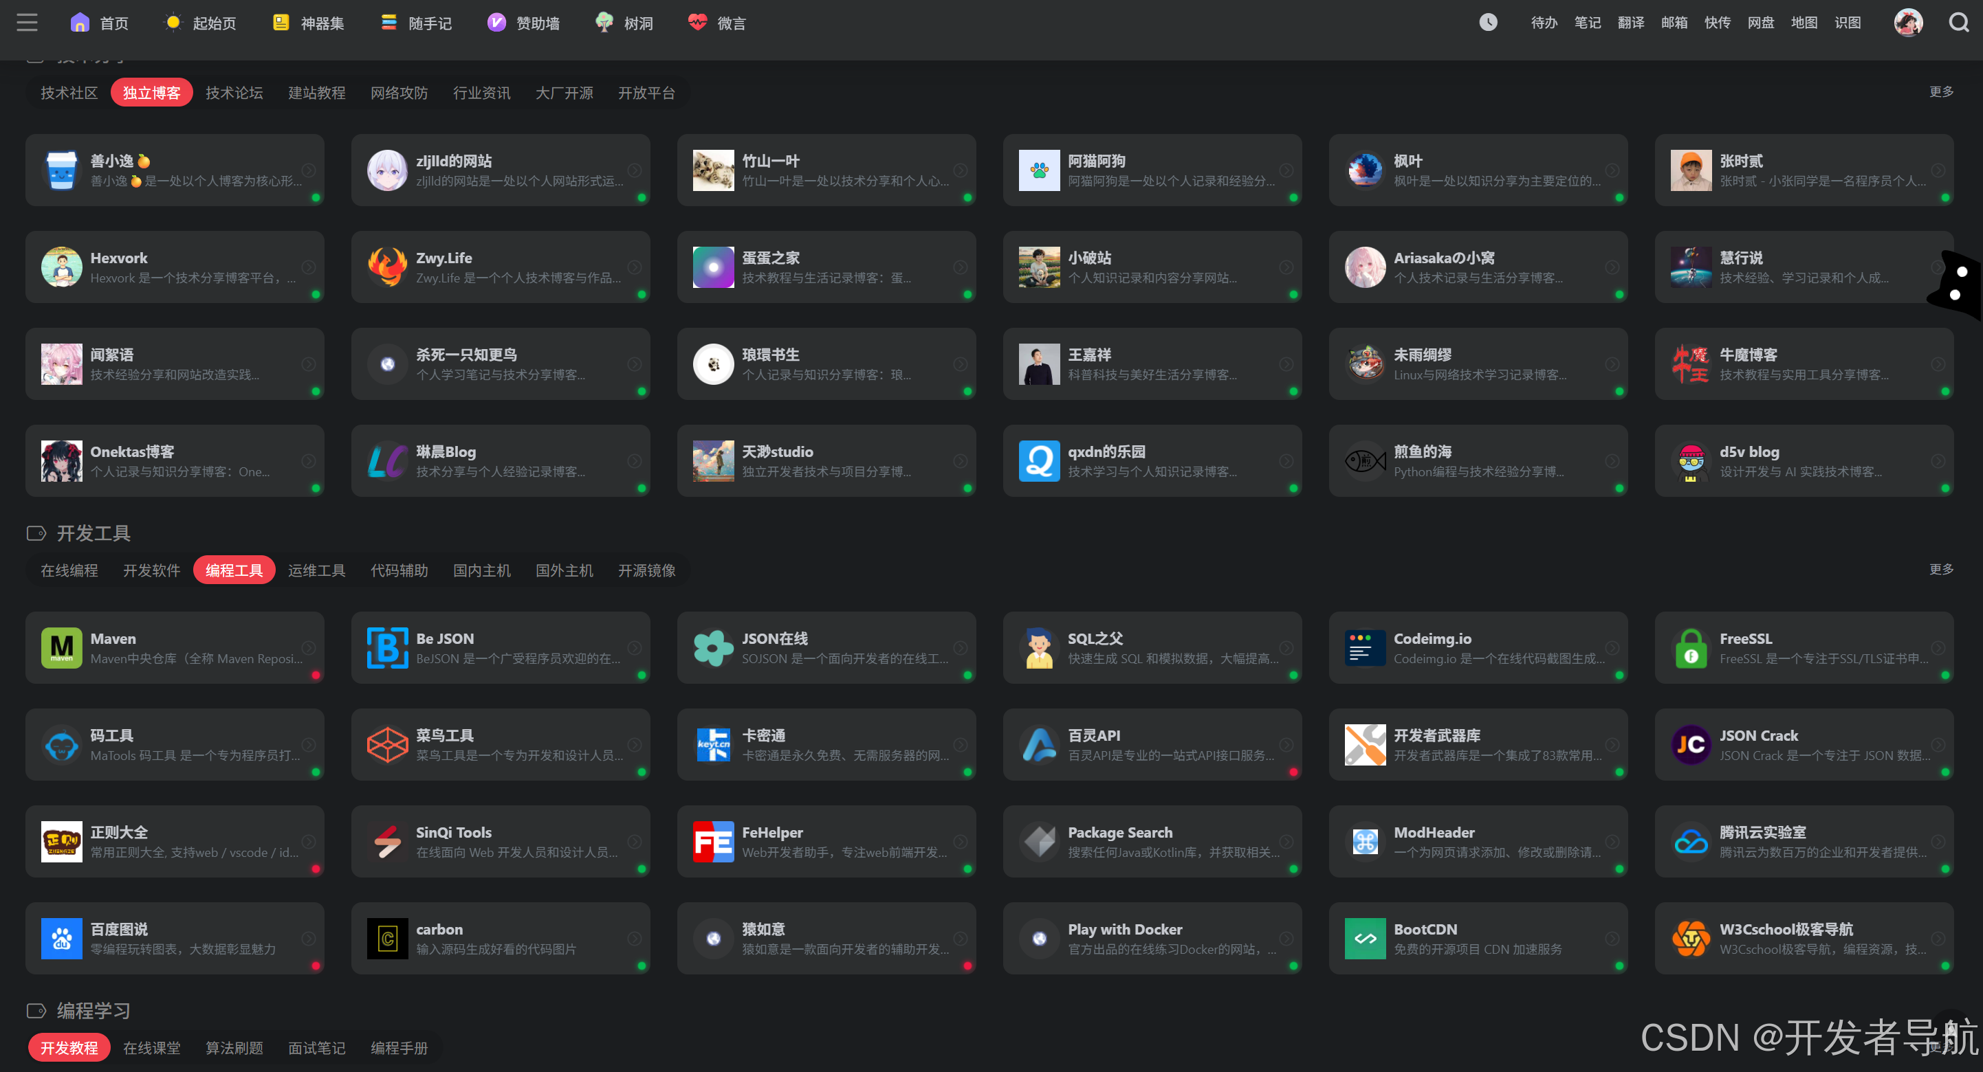Click the FeHelper FE icon
1983x1072 pixels.
click(x=713, y=842)
